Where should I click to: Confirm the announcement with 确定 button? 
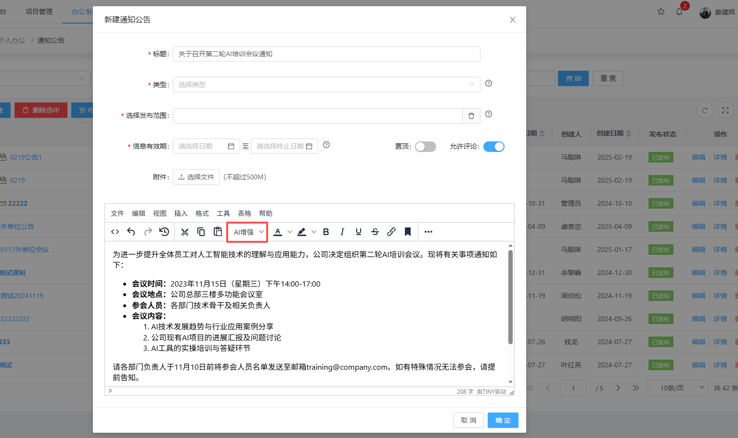coord(503,420)
